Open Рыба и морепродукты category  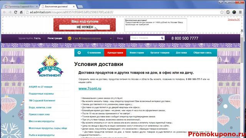[42, 135]
